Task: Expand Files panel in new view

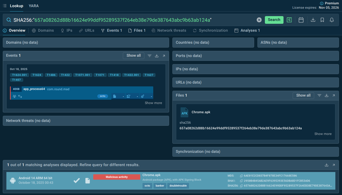Action: coord(334,95)
